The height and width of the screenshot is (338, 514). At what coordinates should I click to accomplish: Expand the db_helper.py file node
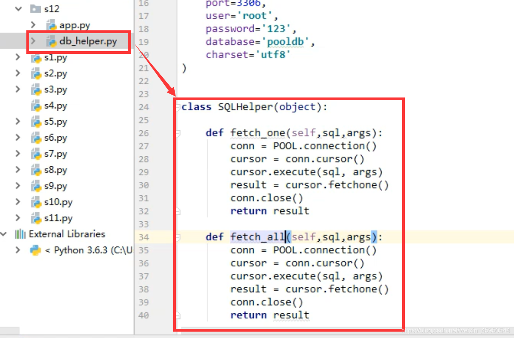[33, 41]
